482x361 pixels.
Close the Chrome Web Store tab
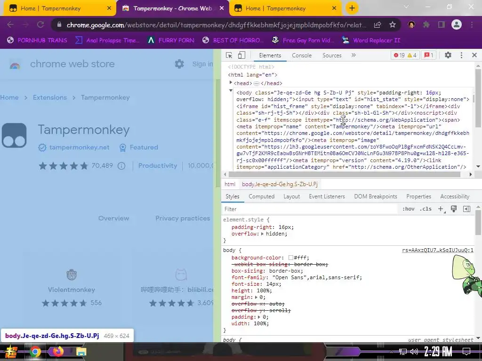[x=222, y=8]
